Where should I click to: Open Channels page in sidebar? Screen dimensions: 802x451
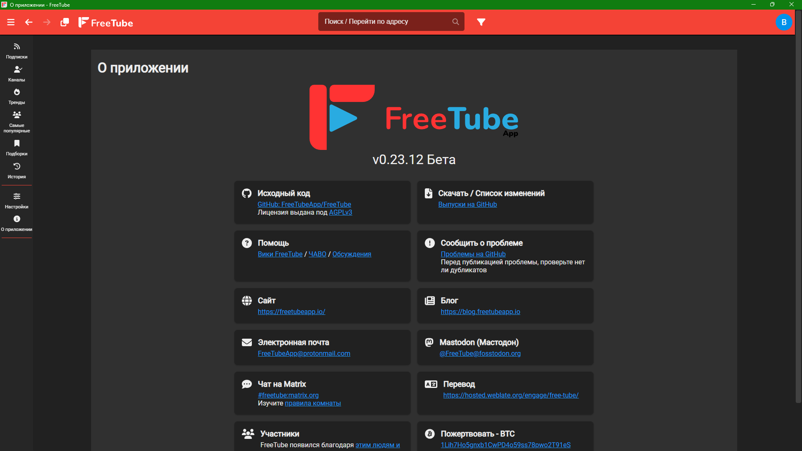coord(17,73)
